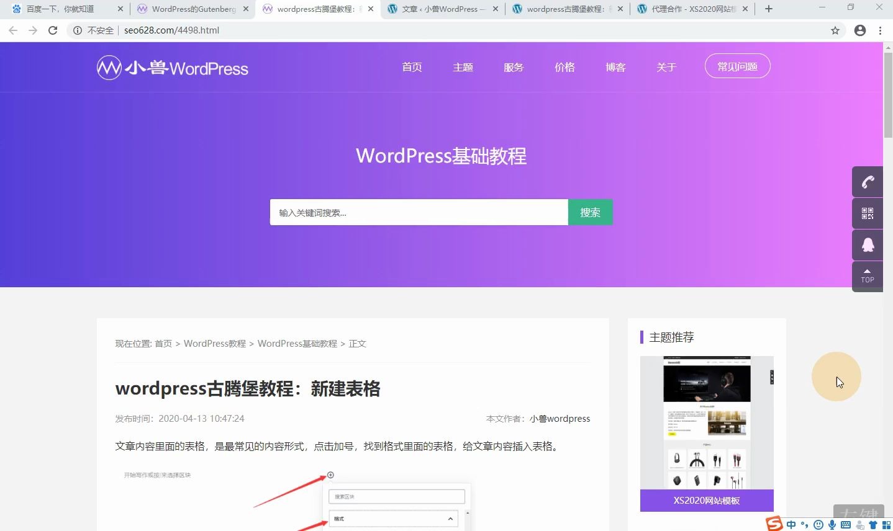Click breadcrumb link WordPress教程
Viewport: 893px width, 531px height.
(x=215, y=344)
